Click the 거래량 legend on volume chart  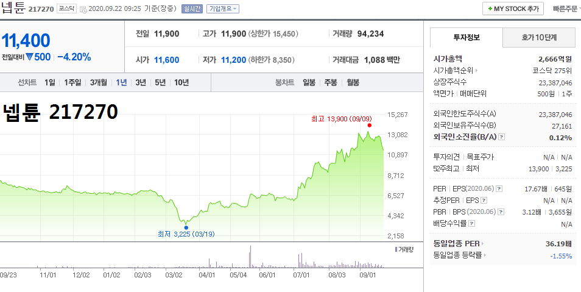404,249
